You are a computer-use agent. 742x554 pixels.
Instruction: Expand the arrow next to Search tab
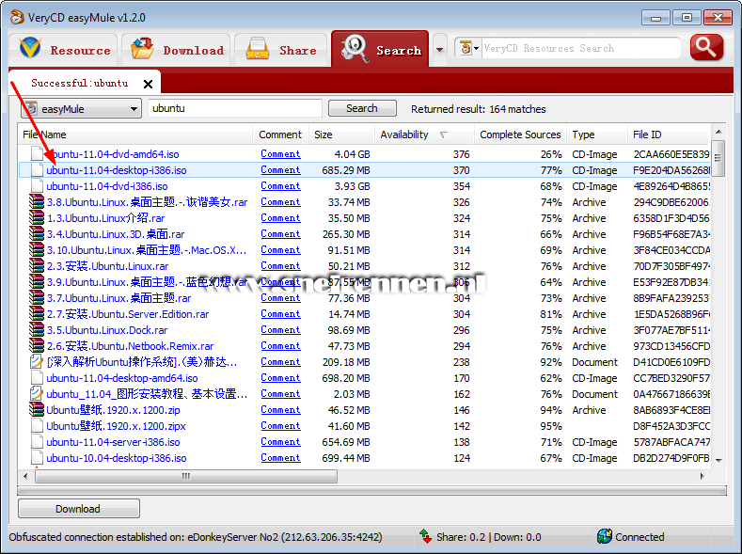point(439,50)
